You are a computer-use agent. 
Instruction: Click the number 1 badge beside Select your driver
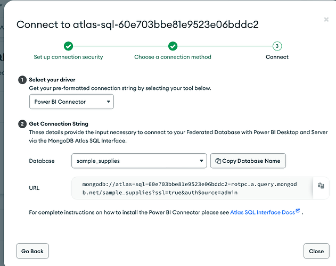pos(22,80)
